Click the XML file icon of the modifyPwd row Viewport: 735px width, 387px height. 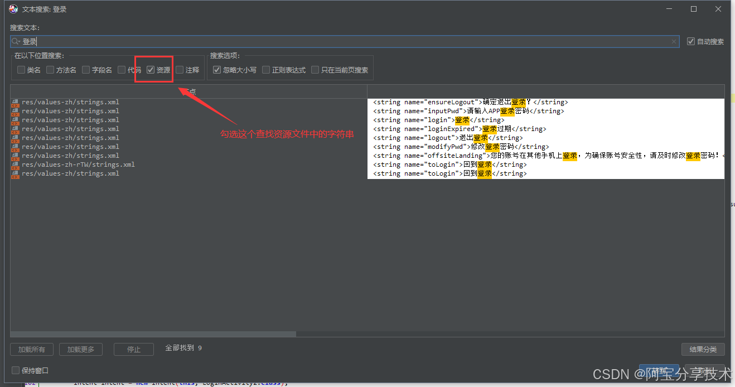(15, 147)
